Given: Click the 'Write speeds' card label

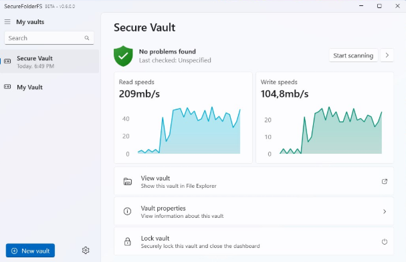Looking at the screenshot, I should click(x=279, y=82).
